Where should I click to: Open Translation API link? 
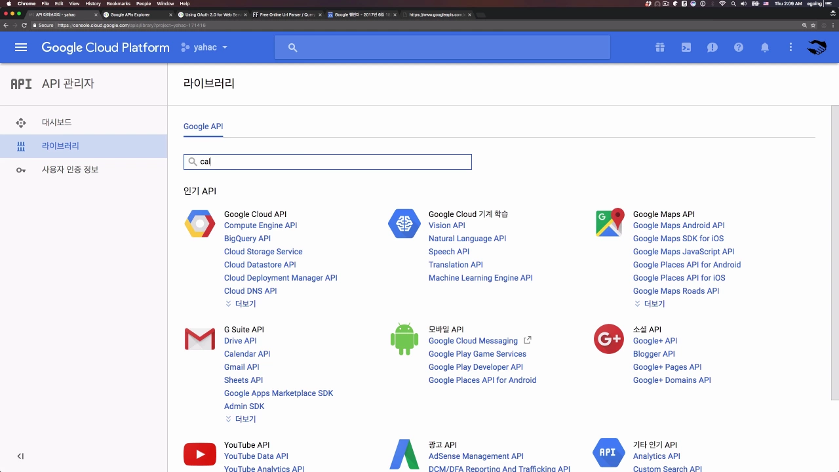(456, 265)
